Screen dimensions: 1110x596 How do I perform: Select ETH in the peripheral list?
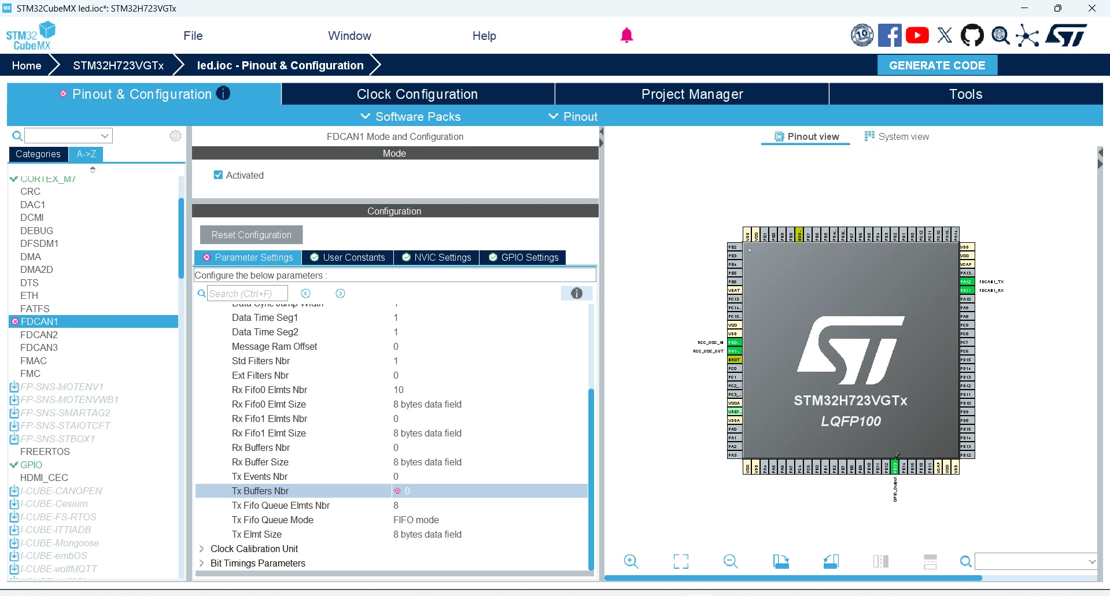coord(29,295)
